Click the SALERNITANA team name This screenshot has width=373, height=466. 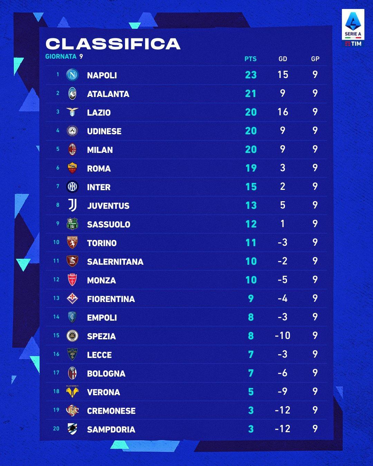click(x=115, y=262)
